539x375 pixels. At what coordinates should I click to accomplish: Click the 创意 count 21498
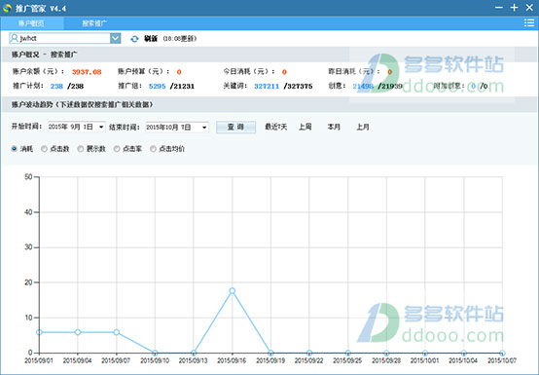[363, 86]
